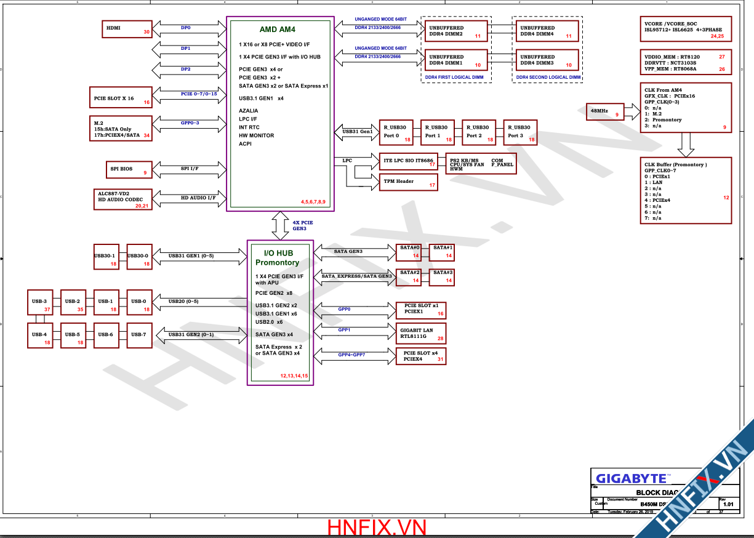
Task: Select the ITE LPC SIO IT8686 block
Action: point(406,162)
